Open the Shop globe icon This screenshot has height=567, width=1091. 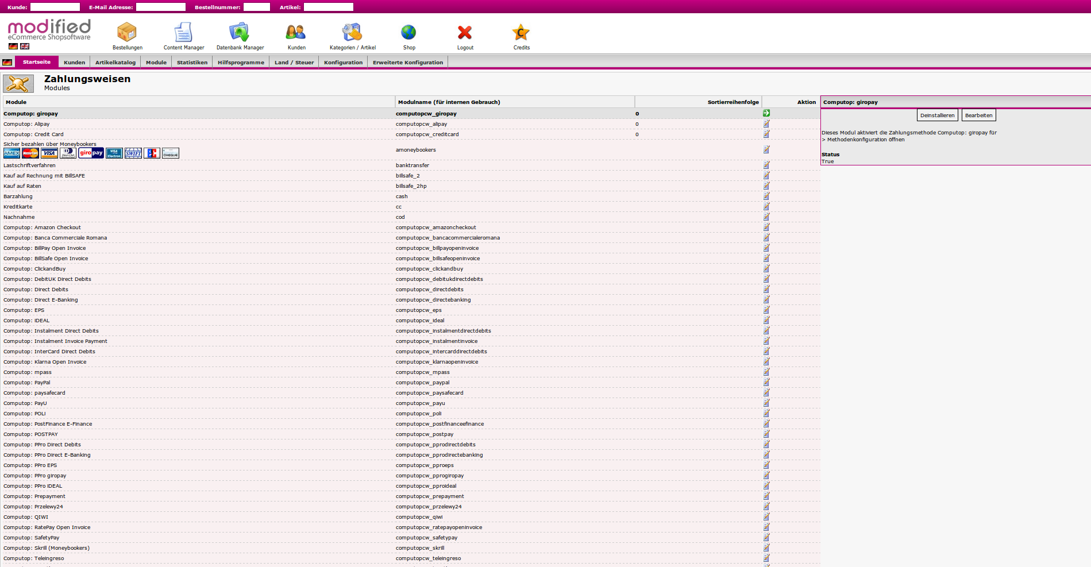coord(408,32)
